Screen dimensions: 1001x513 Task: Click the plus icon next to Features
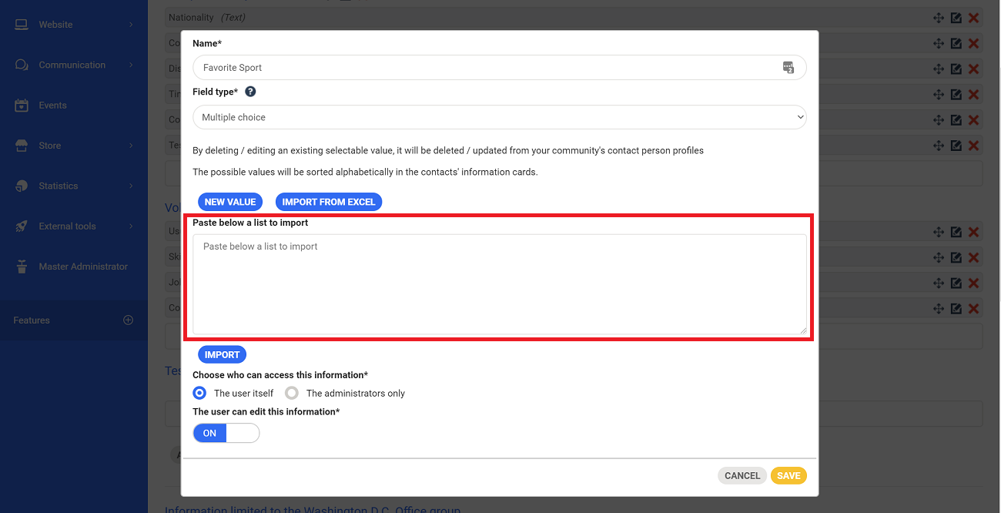pyautogui.click(x=128, y=320)
